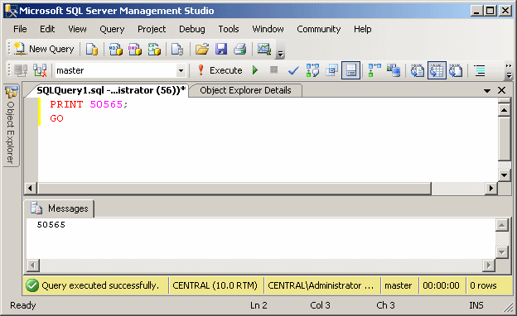The image size is (517, 316).
Task: Click the query editor scroll right arrow
Action: coord(491,189)
